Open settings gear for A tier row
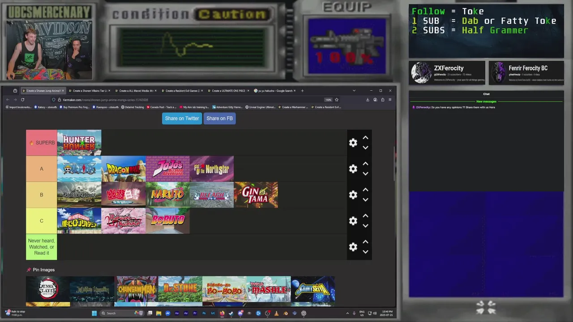Screen dimensions: 573x322 (x=353, y=169)
